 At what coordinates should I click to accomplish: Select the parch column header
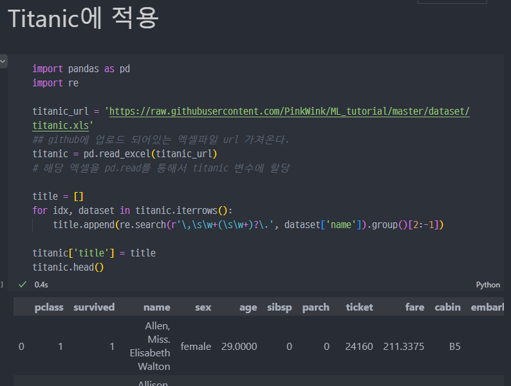(x=315, y=307)
